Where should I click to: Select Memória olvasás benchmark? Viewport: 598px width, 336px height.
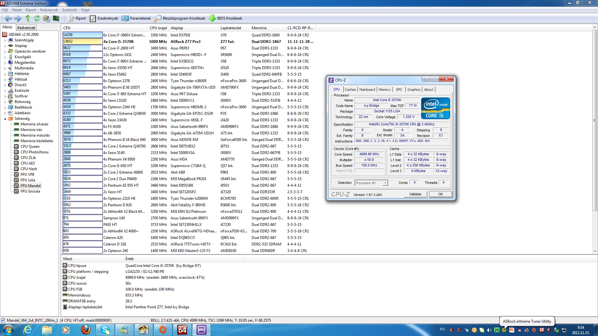(34, 124)
